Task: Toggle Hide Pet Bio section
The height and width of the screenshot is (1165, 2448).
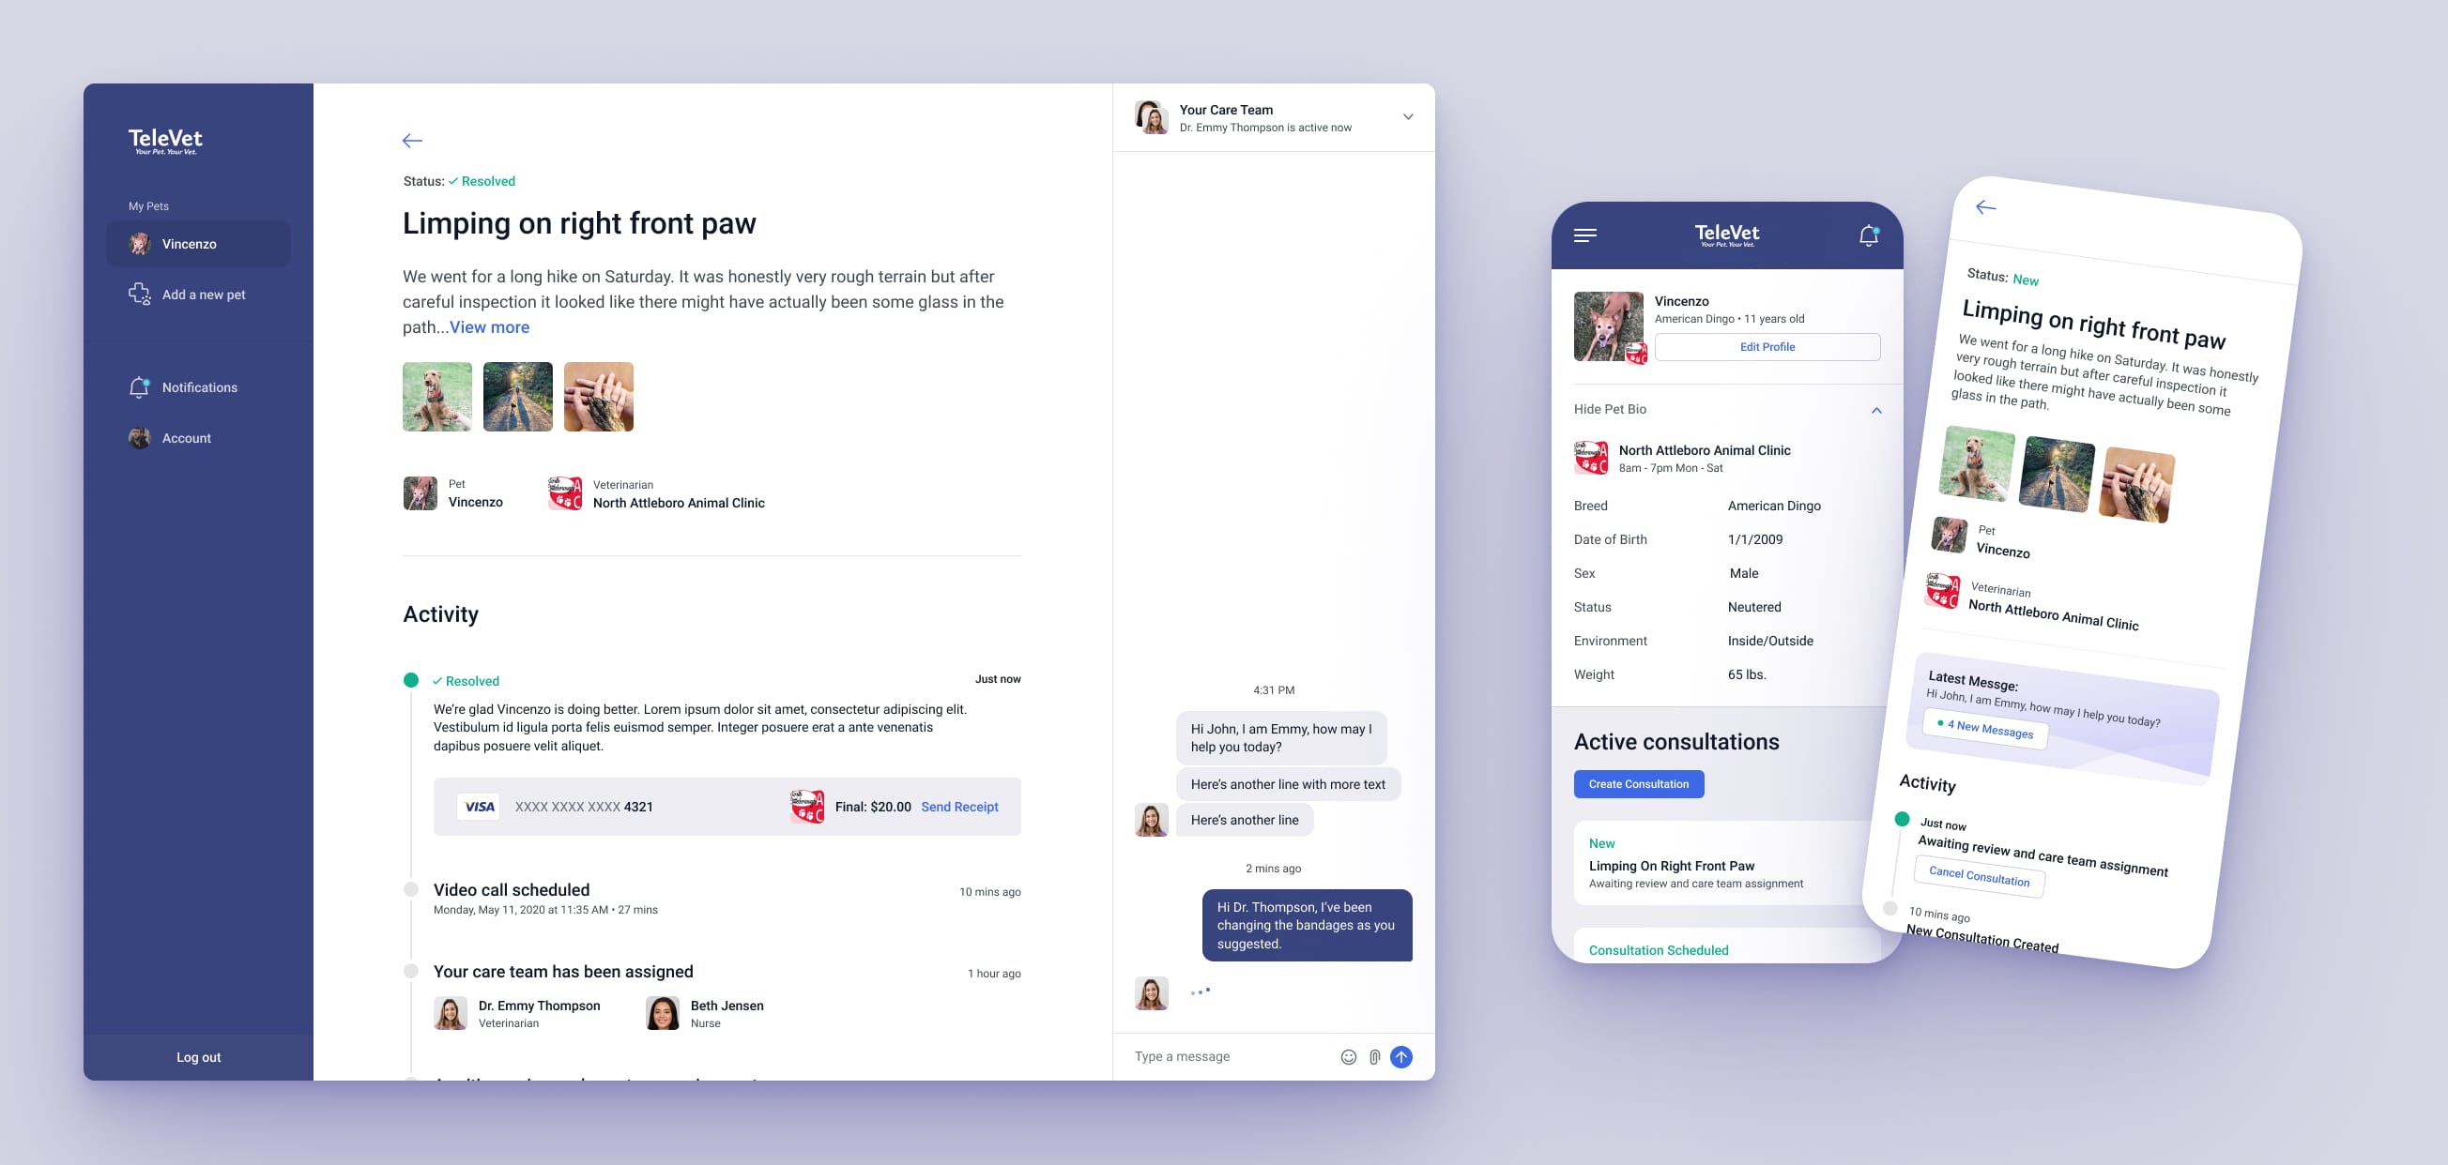Action: coord(1723,409)
